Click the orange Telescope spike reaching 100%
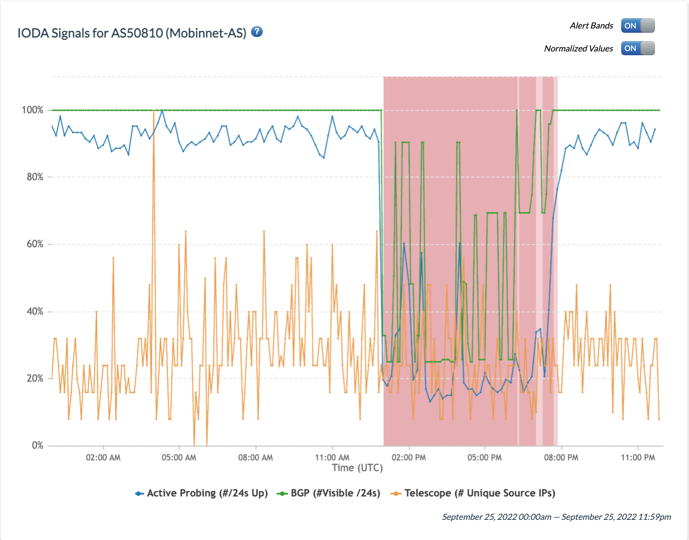The image size is (689, 540). click(x=153, y=140)
